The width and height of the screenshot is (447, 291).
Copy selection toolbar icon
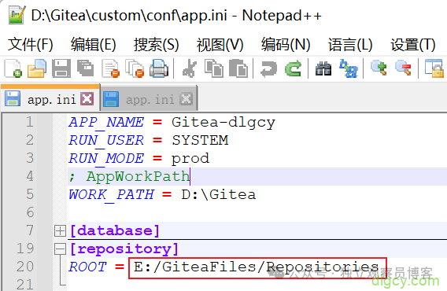(214, 68)
